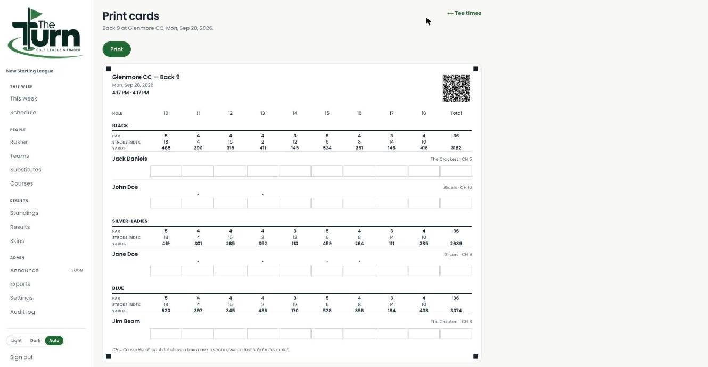Click Blue tees total yards 3374
Viewport: 708px width, 367px height.
456,311
